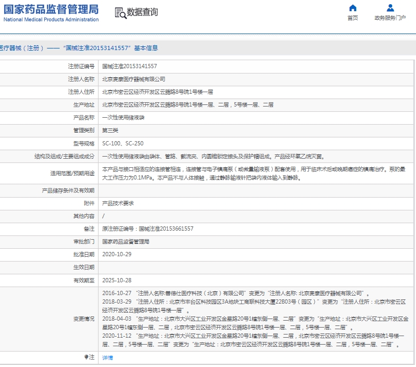
Task: Open the 首页 home icon
Action: [353, 8]
